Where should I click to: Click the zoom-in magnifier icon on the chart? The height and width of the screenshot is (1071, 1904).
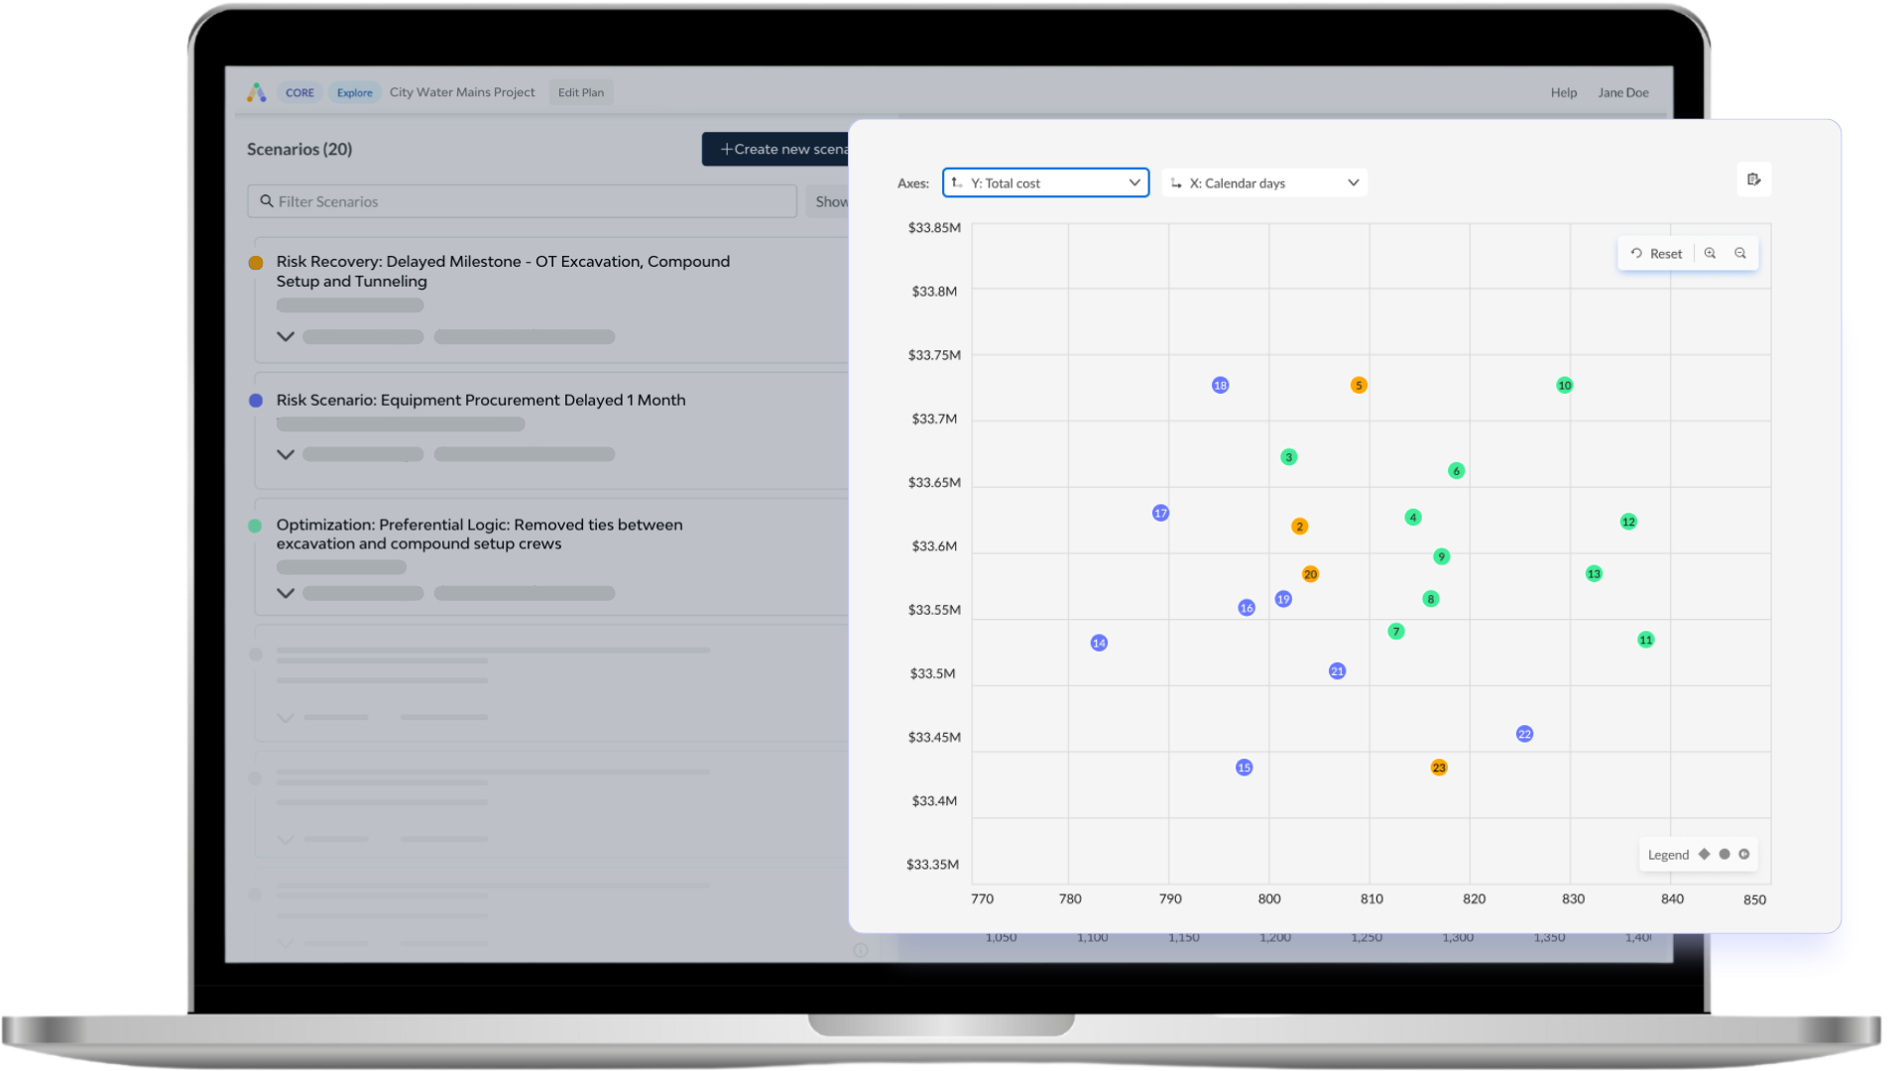[1710, 253]
